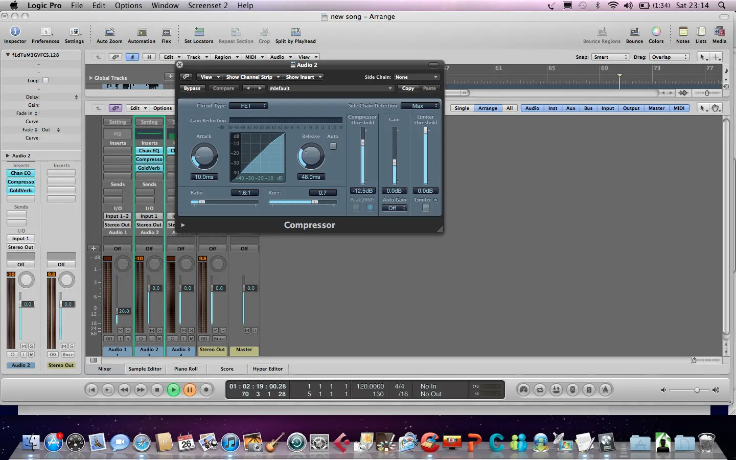This screenshot has width=736, height=460.
Task: Toggle the Auto release checkbox
Action: click(333, 146)
